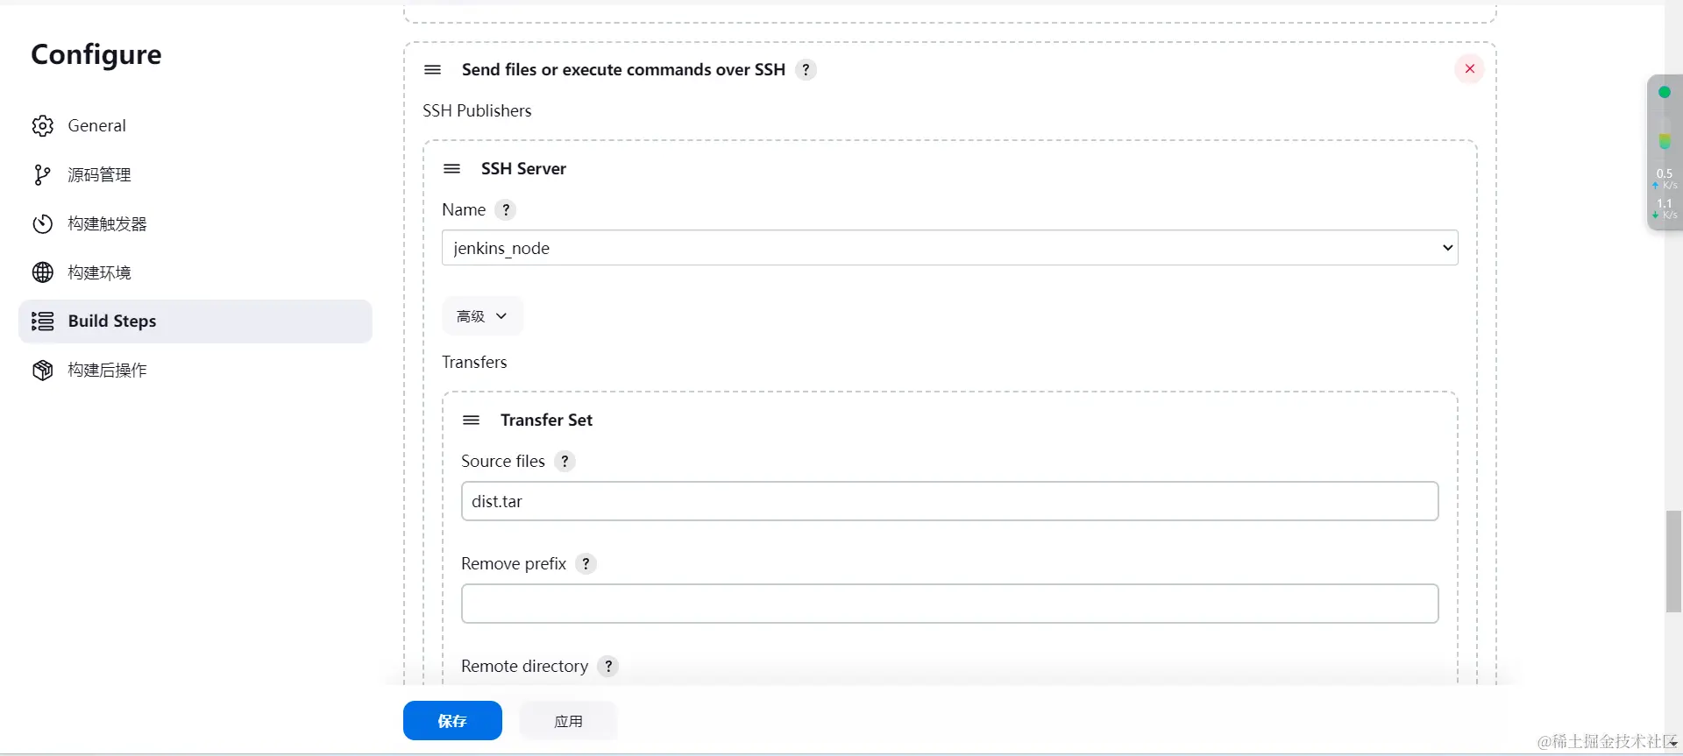Click the Source files input containing dist.tar
The width and height of the screenshot is (1683, 756).
[x=950, y=501]
